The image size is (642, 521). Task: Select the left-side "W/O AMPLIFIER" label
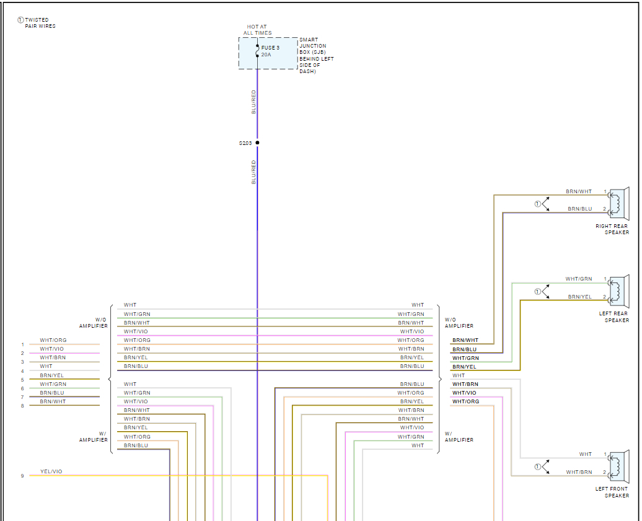click(94, 323)
